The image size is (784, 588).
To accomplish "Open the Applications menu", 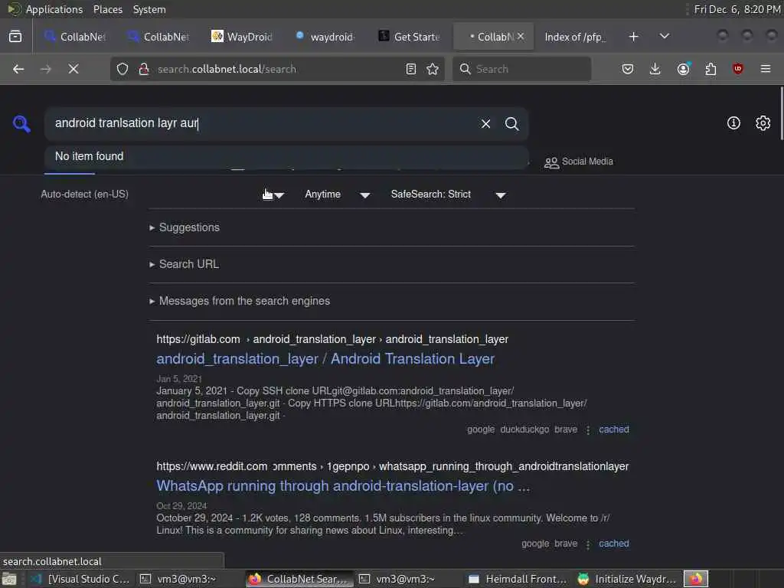I will 54,9.
